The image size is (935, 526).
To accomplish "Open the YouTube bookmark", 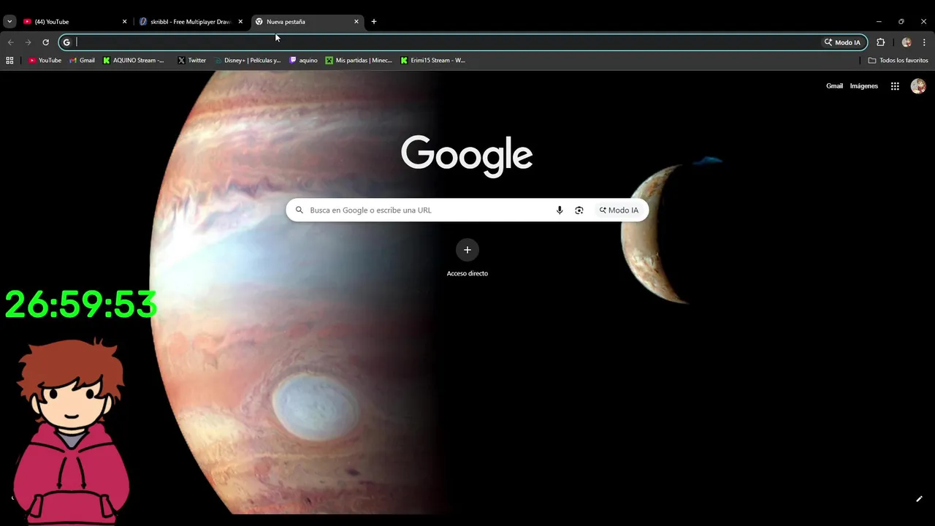I will [x=45, y=61].
